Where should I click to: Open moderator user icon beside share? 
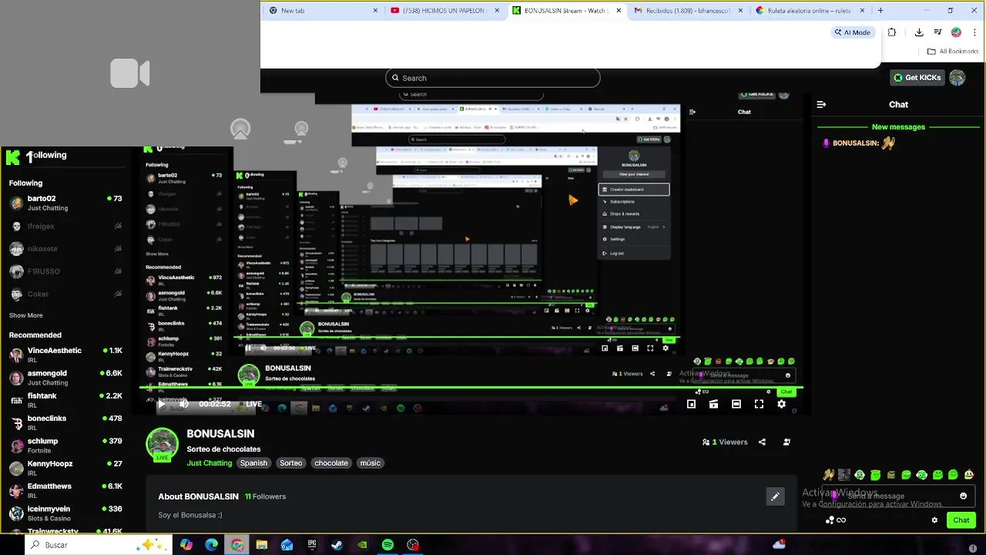point(786,442)
